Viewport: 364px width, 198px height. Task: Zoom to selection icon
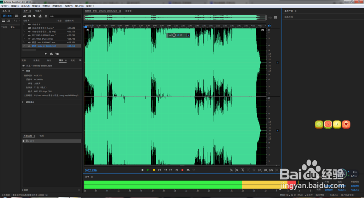click(x=271, y=170)
